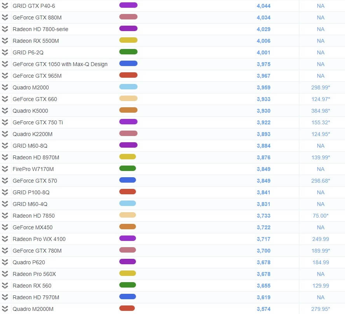Click score 3,722 for GeForce MX450
This screenshot has width=345, height=314.
[263, 227]
